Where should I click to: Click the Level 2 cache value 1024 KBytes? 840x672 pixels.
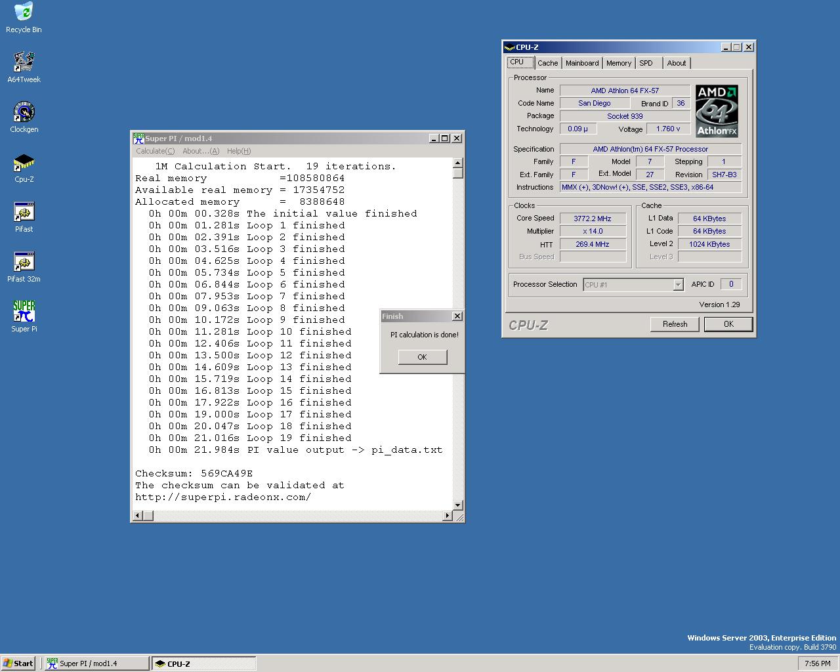pyautogui.click(x=709, y=244)
